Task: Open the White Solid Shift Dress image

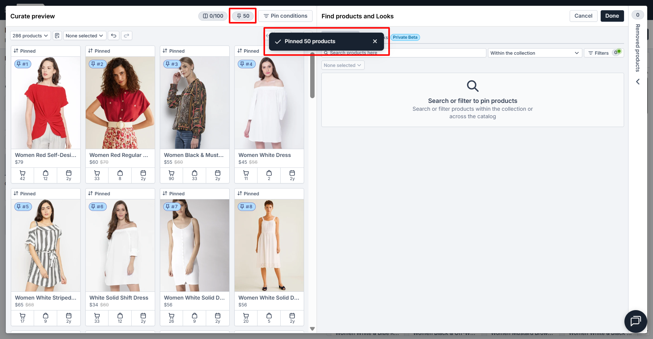Action: [x=120, y=245]
